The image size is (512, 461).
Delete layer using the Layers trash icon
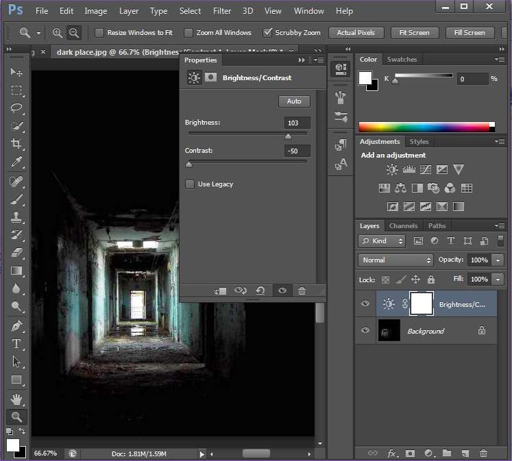point(483,453)
